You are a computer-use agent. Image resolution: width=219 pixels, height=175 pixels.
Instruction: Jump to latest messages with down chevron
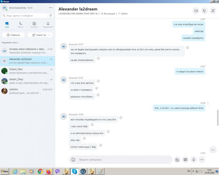(213, 150)
